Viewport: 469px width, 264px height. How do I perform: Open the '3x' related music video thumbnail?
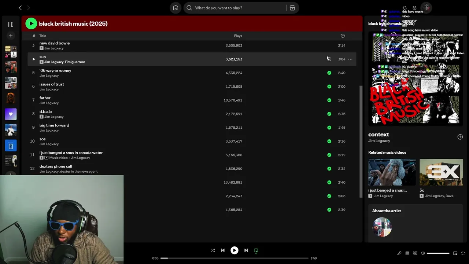441,172
